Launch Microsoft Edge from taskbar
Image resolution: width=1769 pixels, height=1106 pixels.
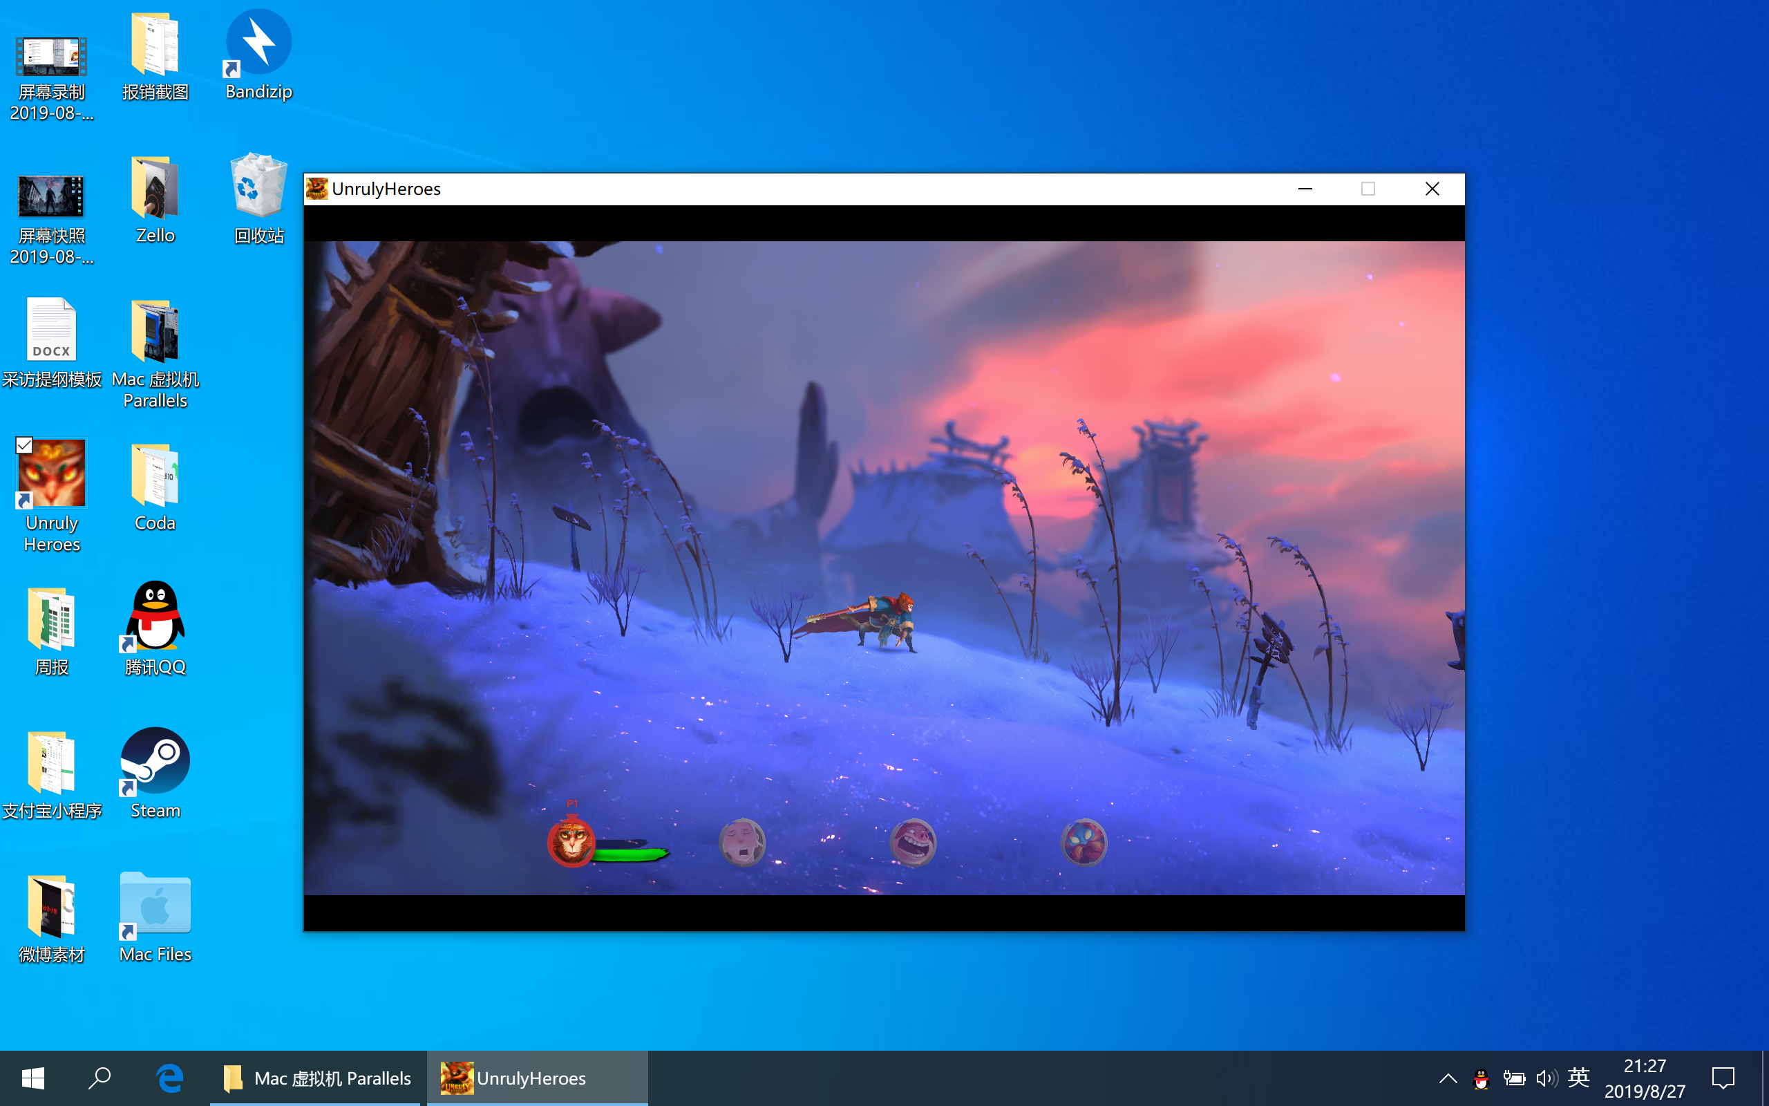point(169,1078)
